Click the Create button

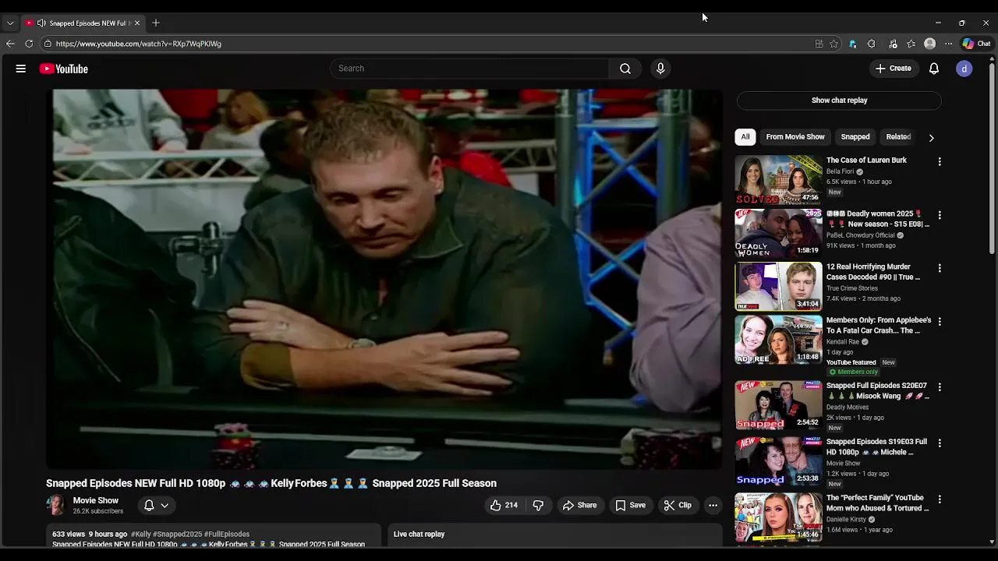click(894, 69)
